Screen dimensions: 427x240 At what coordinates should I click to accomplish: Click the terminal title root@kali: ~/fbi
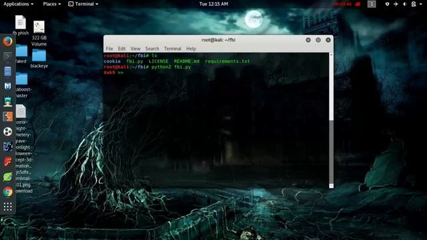click(218, 40)
